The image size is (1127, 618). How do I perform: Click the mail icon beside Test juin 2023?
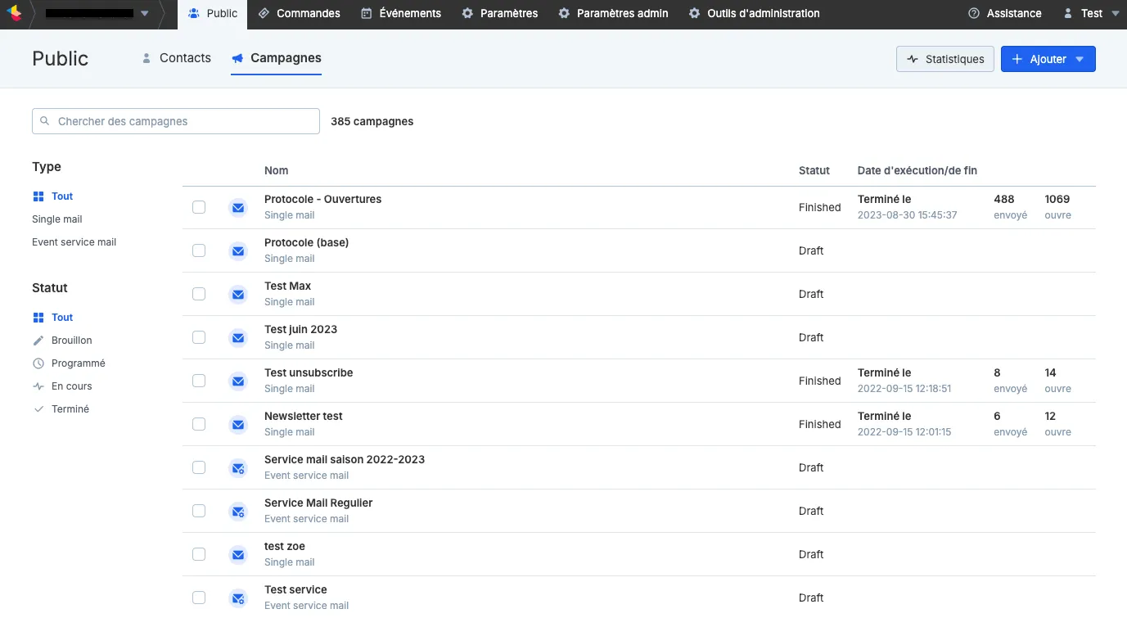click(x=238, y=338)
